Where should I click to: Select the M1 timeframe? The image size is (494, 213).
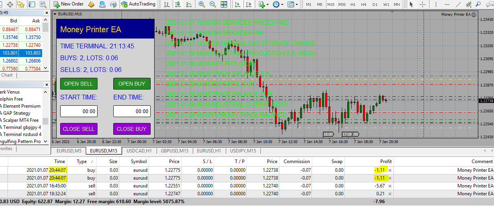click(x=309, y=4)
